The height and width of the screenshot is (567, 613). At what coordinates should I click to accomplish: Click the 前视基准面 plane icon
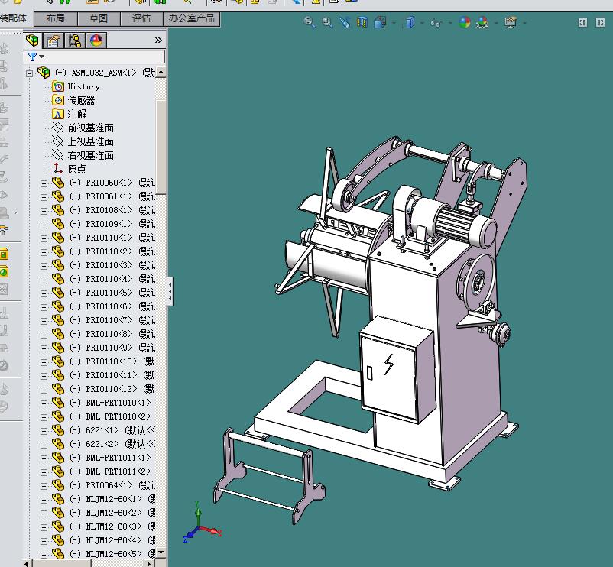(x=58, y=128)
